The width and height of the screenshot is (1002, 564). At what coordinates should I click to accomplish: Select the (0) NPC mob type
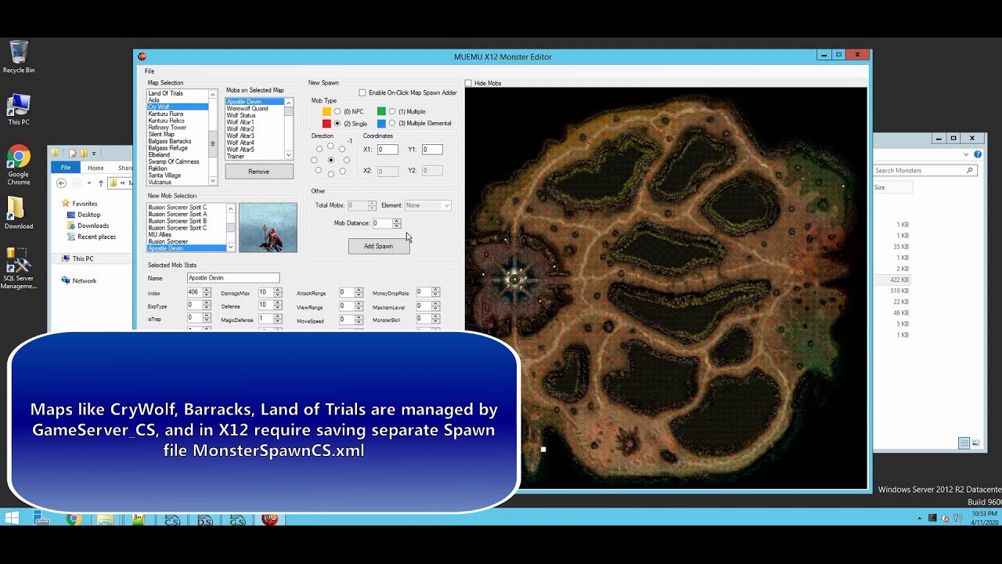337,112
